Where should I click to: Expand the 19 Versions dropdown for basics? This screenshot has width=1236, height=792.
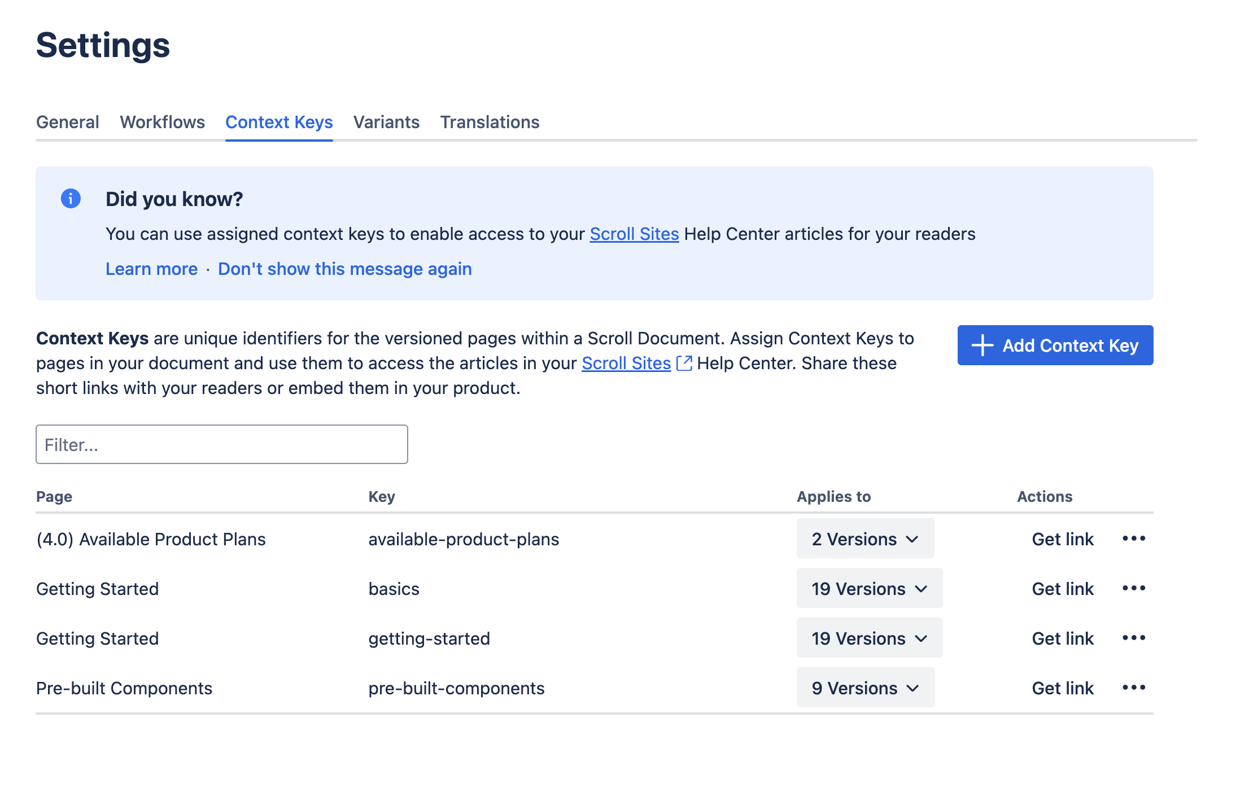coord(869,588)
